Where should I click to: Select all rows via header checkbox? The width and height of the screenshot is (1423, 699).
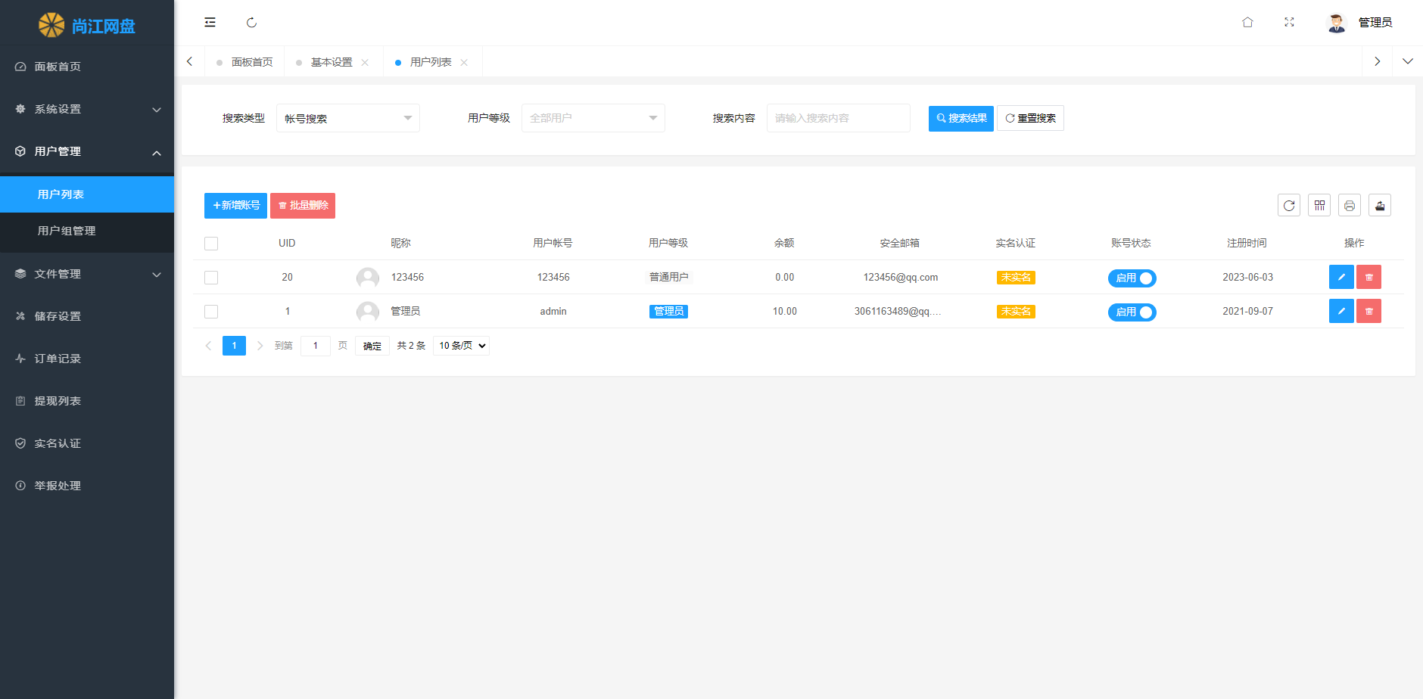click(211, 244)
